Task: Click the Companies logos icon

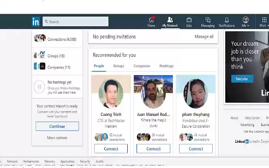Action: (40, 66)
